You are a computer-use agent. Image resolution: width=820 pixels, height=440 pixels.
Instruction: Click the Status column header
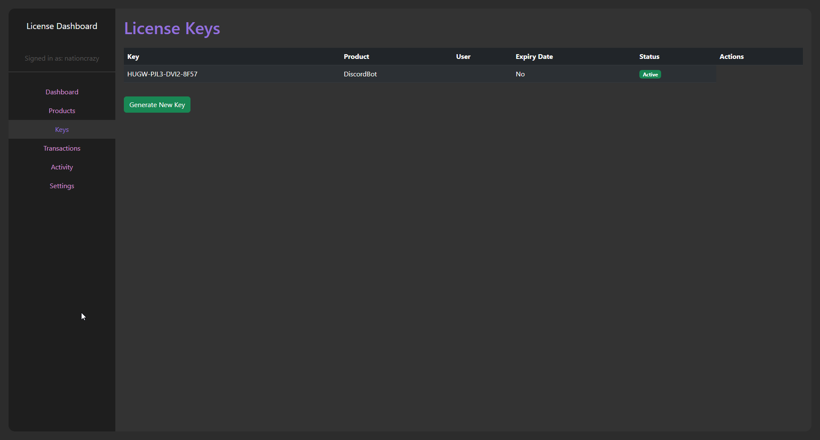[x=649, y=57]
